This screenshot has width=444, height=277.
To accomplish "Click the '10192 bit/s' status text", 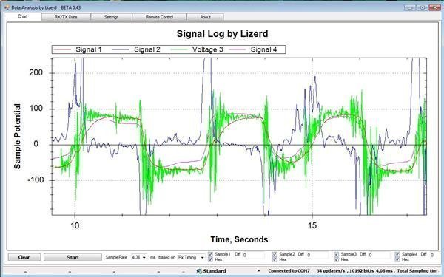I will [x=362, y=271].
